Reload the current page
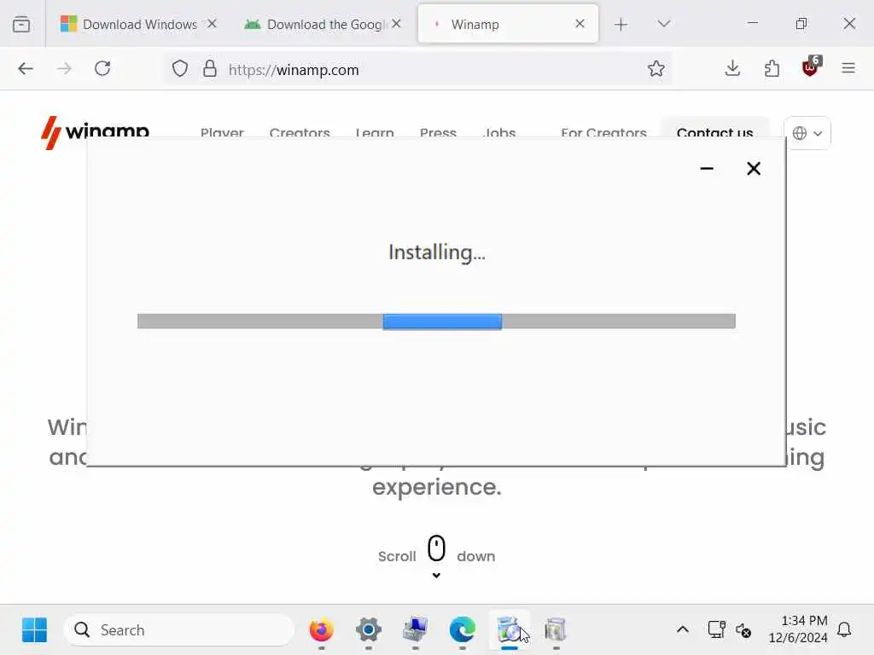Screen dimensions: 874x655 tap(102, 68)
